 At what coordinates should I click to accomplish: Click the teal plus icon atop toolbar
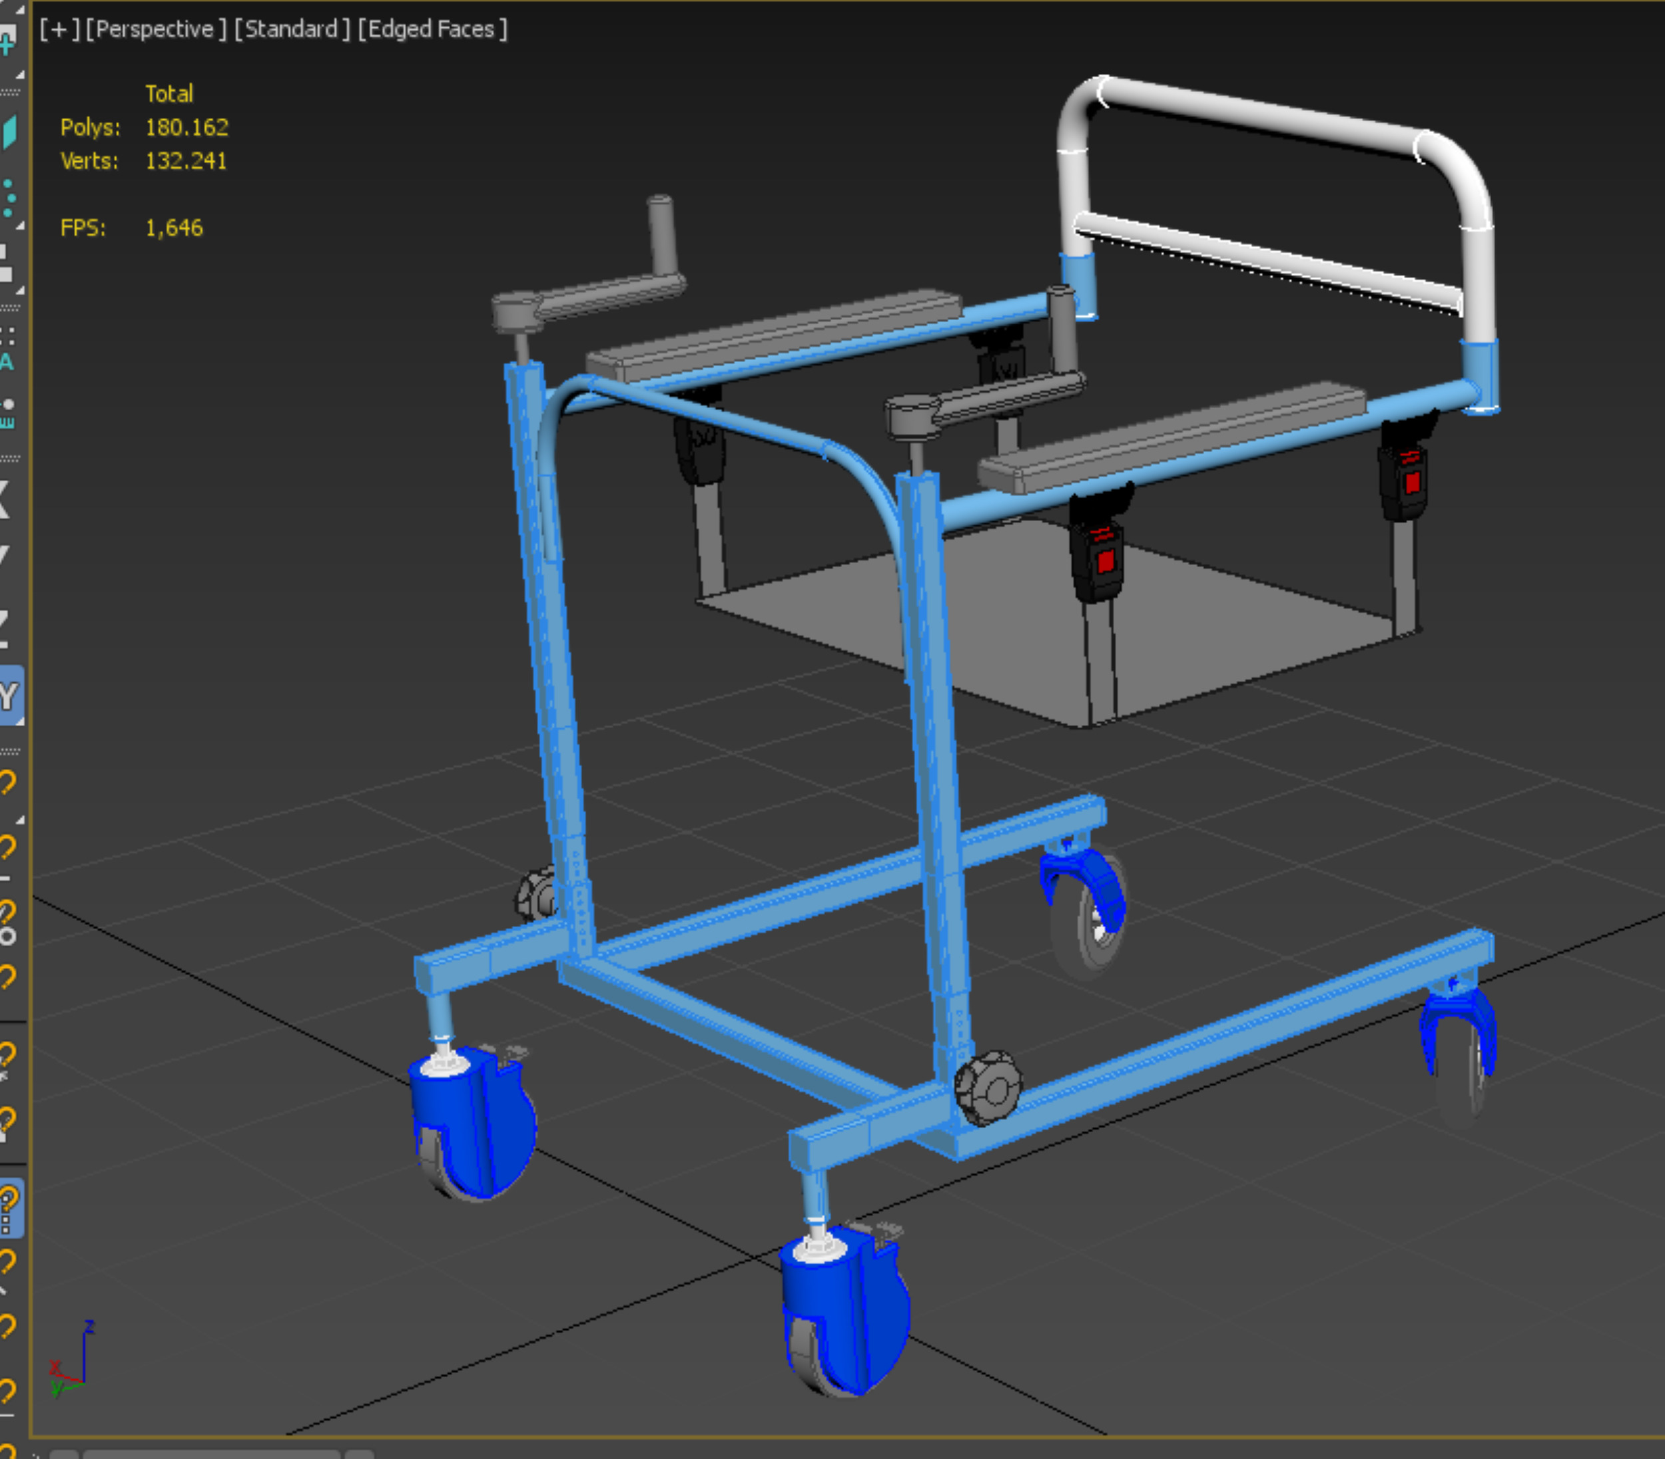tap(7, 41)
